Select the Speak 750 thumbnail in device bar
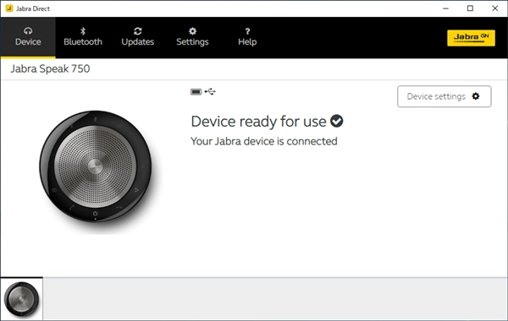Image resolution: width=508 pixels, height=321 pixels. tap(21, 299)
